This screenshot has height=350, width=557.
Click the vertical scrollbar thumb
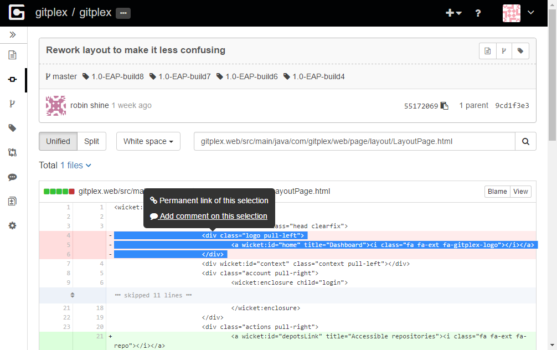(x=552, y=75)
